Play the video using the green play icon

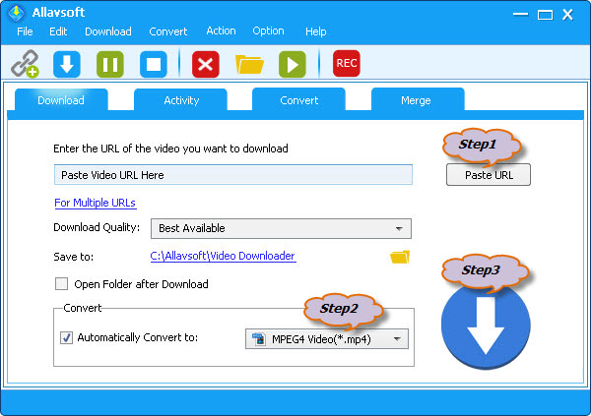pos(293,64)
